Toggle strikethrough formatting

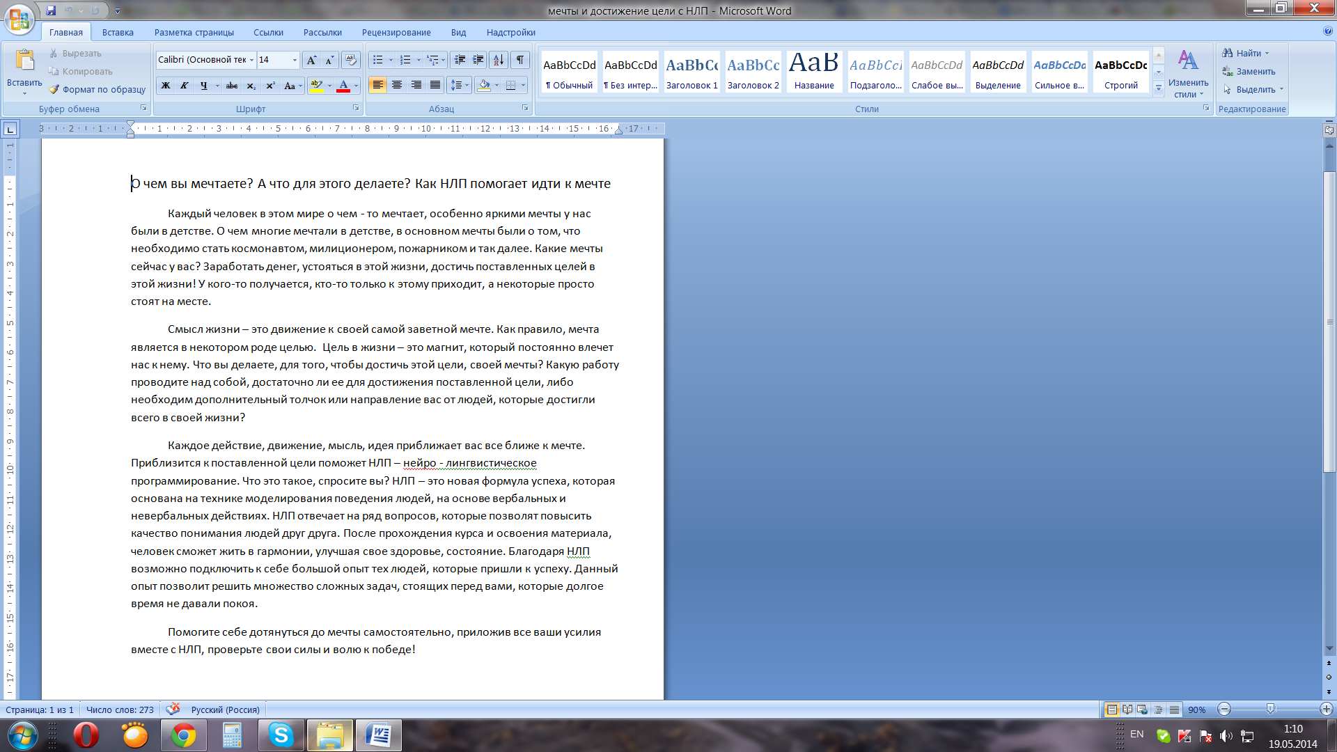(232, 86)
